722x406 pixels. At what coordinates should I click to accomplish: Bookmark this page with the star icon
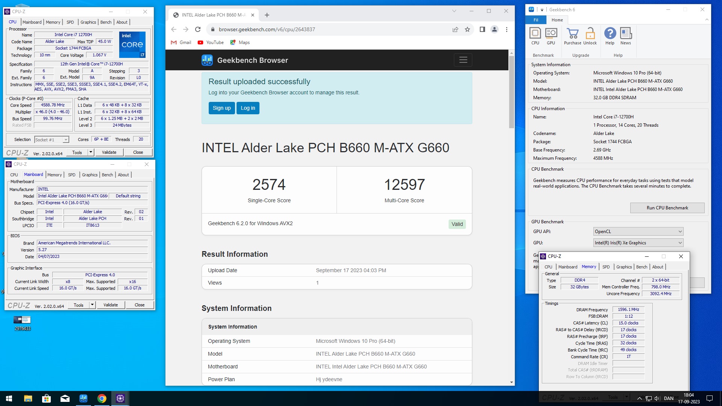pyautogui.click(x=467, y=29)
